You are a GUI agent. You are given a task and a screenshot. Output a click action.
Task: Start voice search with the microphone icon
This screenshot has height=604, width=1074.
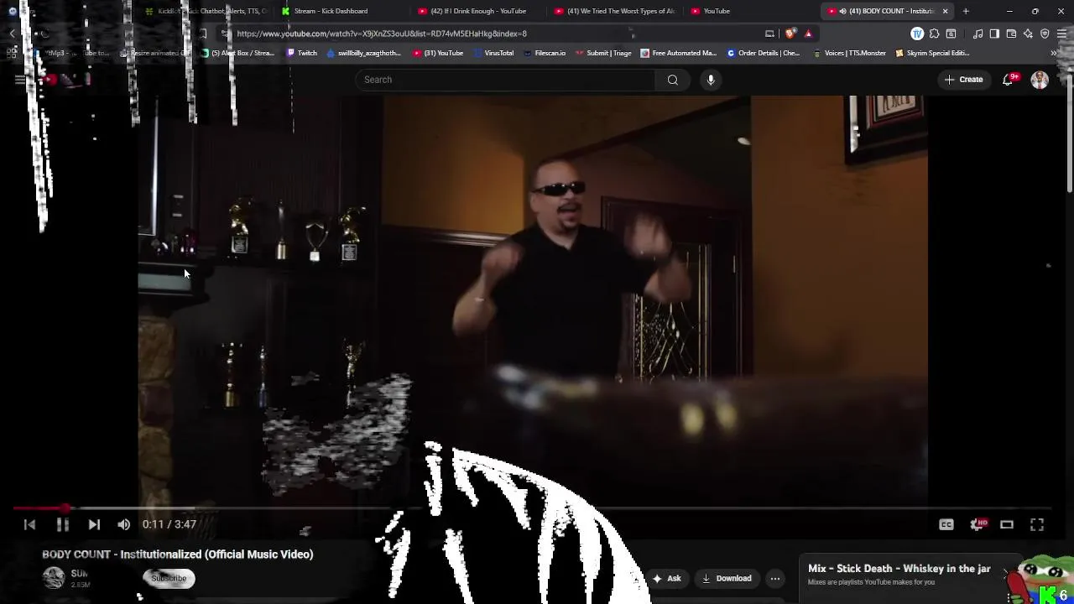click(x=711, y=80)
